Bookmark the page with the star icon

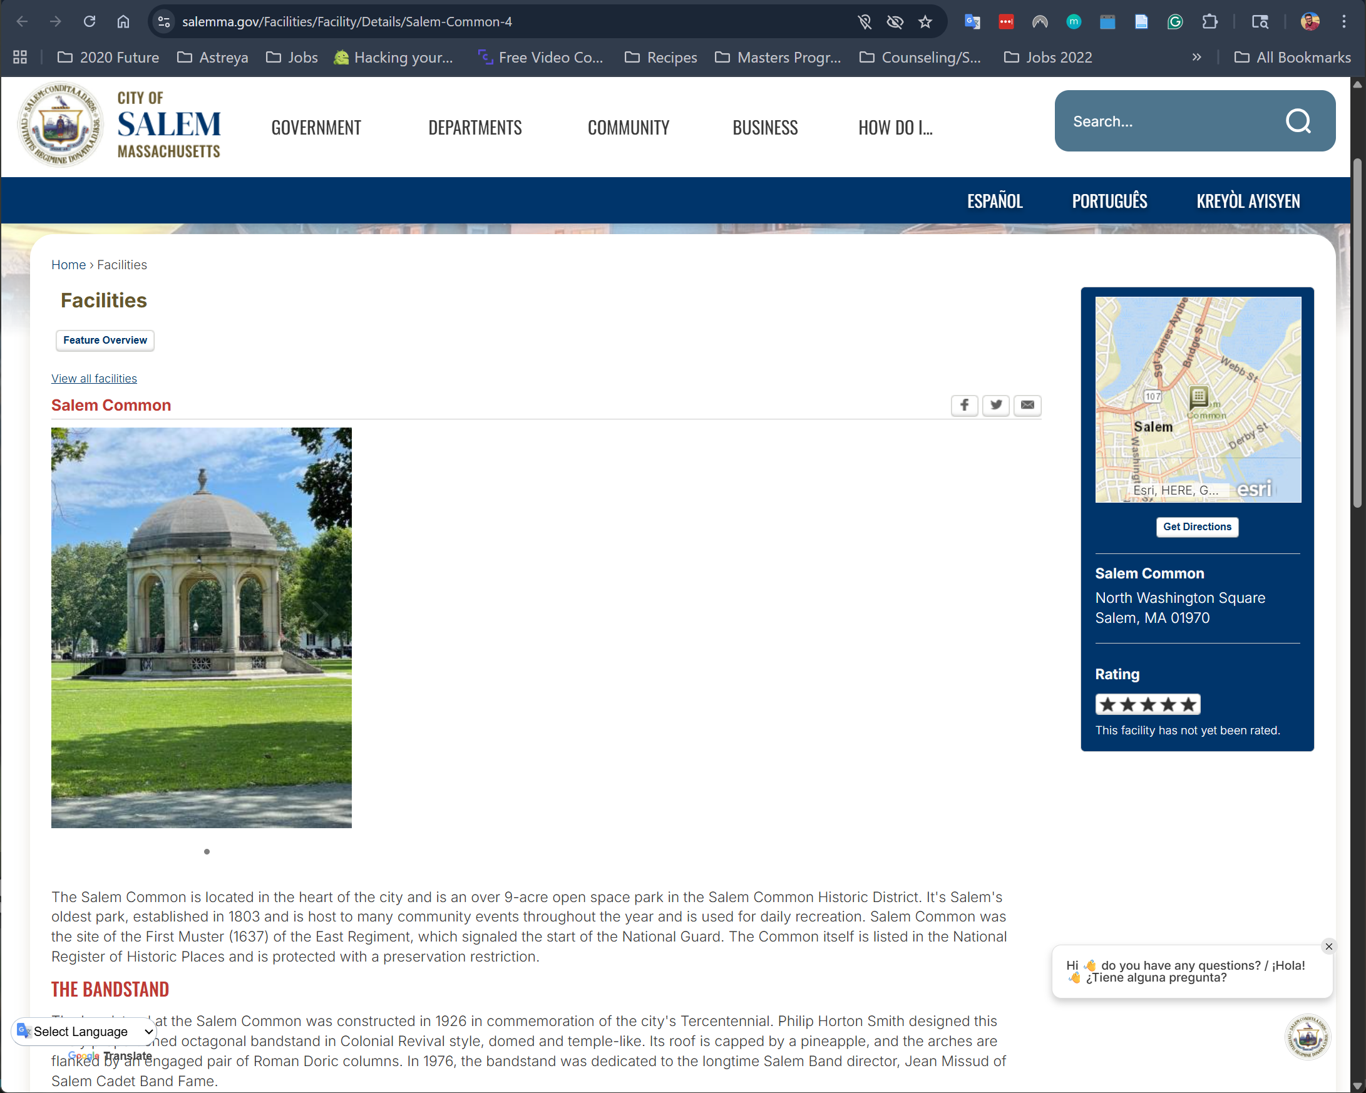click(925, 22)
